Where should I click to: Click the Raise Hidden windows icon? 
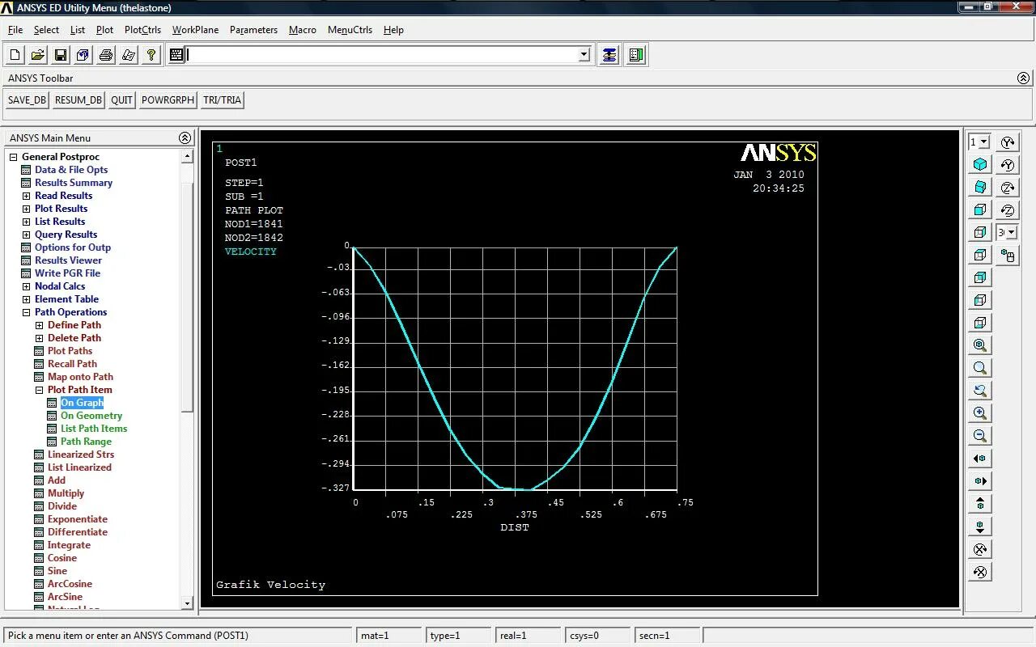[x=609, y=55]
